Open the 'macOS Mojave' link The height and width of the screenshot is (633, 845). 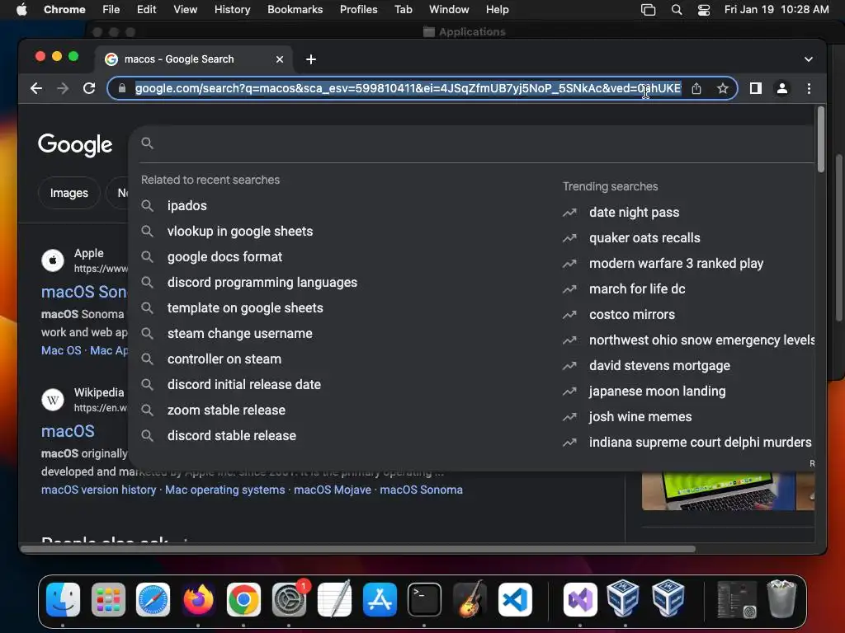point(332,490)
